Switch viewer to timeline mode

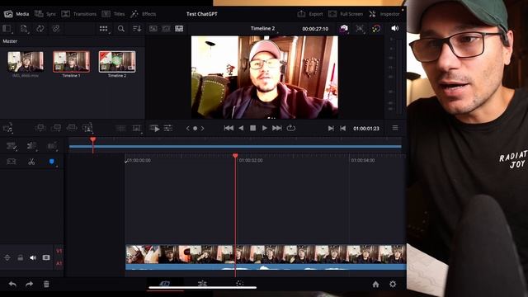[179, 29]
